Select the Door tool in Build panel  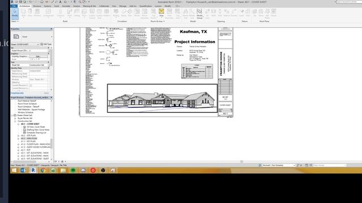(x=30, y=13)
